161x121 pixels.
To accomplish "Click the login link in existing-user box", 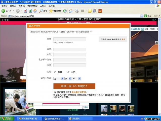I will (124, 39).
